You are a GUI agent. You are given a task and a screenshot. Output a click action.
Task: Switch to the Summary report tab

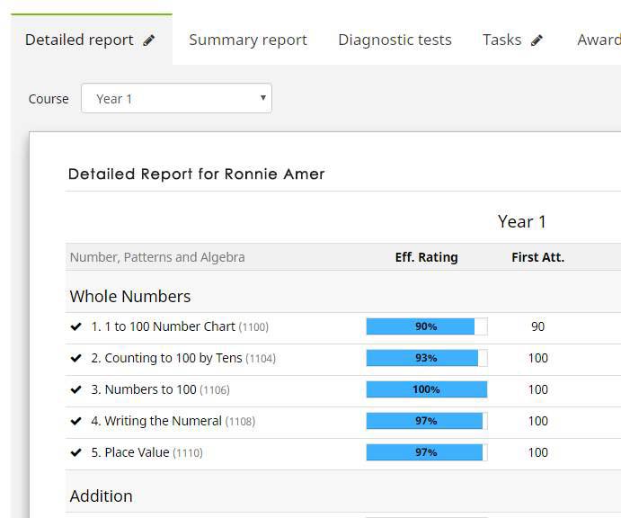point(248,40)
